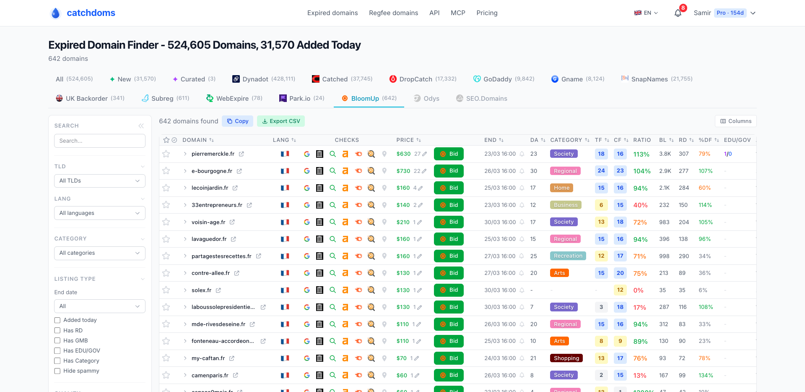Bid on lecoinjardin.fr
Screen dimensions: 805x392
coord(449,188)
